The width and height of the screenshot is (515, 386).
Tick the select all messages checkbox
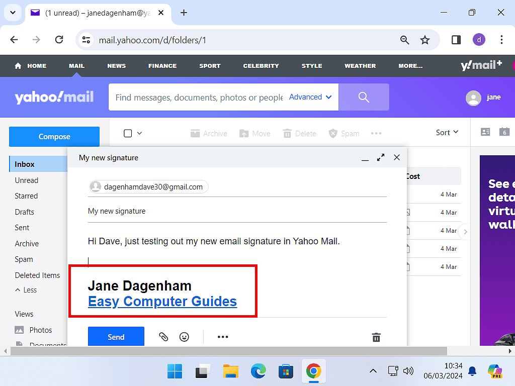click(x=128, y=133)
